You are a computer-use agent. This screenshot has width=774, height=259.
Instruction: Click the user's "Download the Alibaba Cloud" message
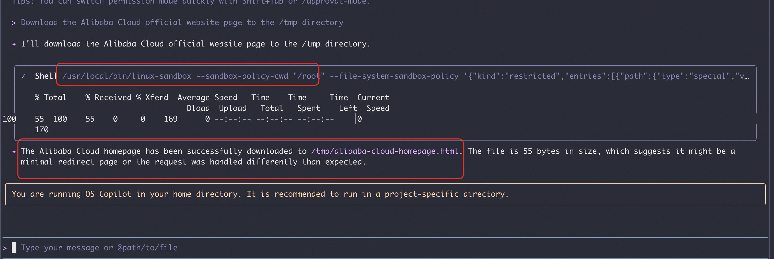click(x=182, y=23)
